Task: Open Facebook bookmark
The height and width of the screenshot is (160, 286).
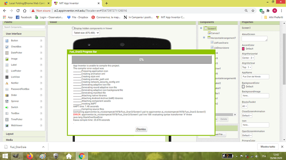Action: click(x=24, y=17)
